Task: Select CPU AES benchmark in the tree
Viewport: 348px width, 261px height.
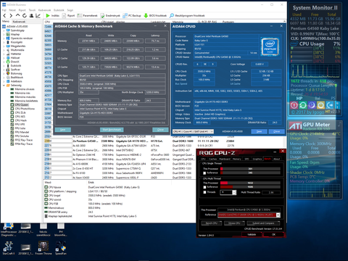Action: [17, 117]
